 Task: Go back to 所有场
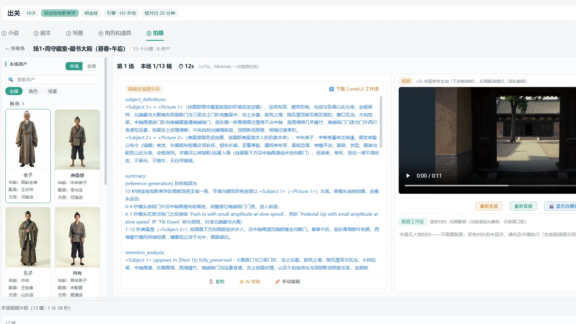[x=15, y=49]
